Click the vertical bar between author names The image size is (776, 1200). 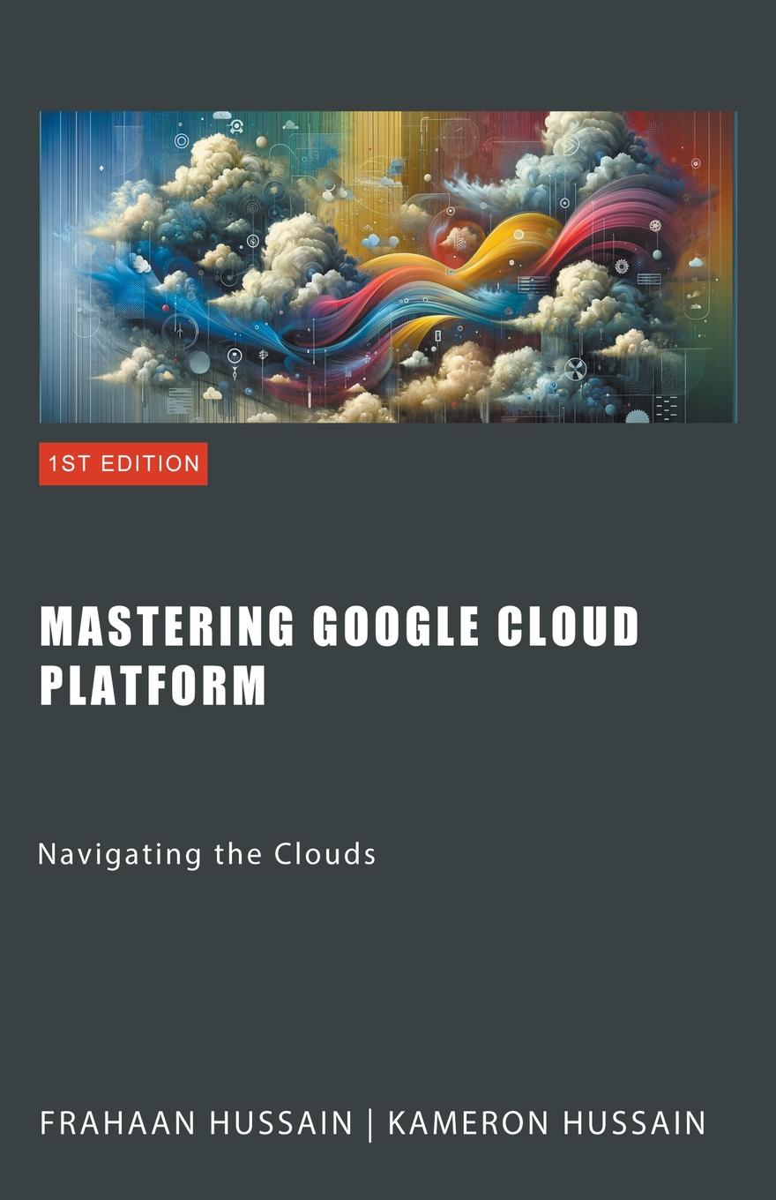coord(370,1123)
